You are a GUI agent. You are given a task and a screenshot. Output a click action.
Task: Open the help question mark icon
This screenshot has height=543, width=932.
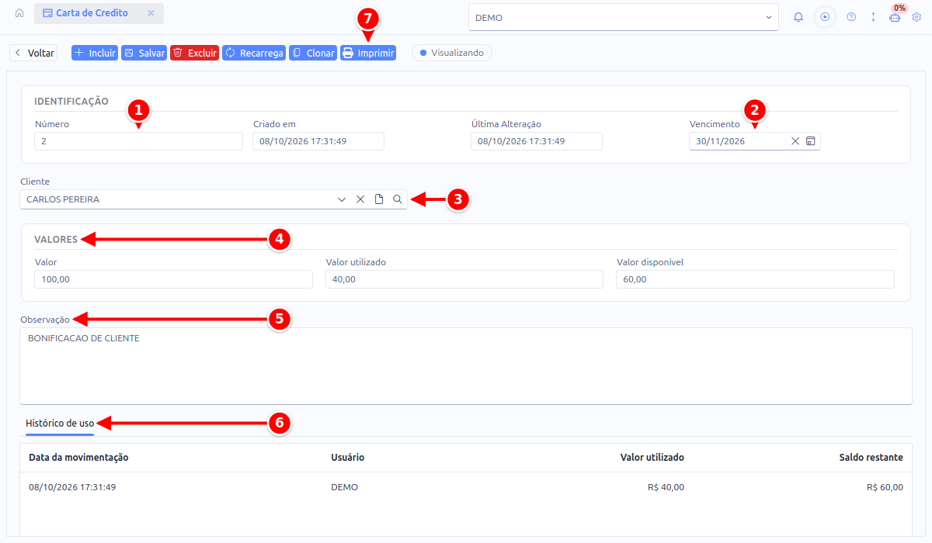tap(851, 17)
